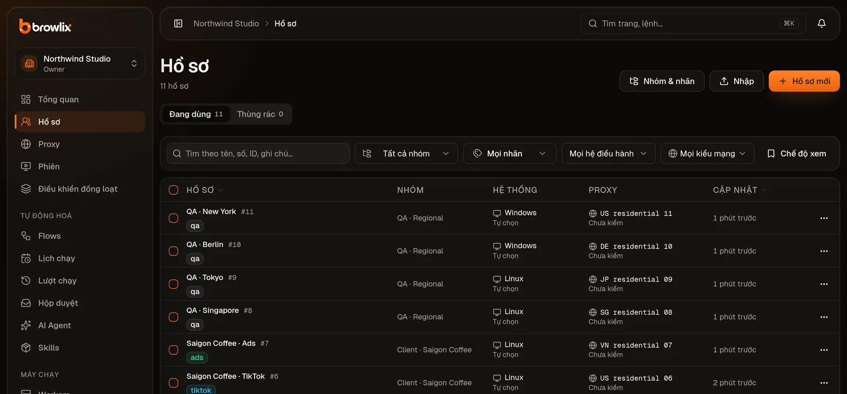Focus the Tìm trang, lệnh search box
Viewport: 847px width, 394px height.
click(x=693, y=23)
